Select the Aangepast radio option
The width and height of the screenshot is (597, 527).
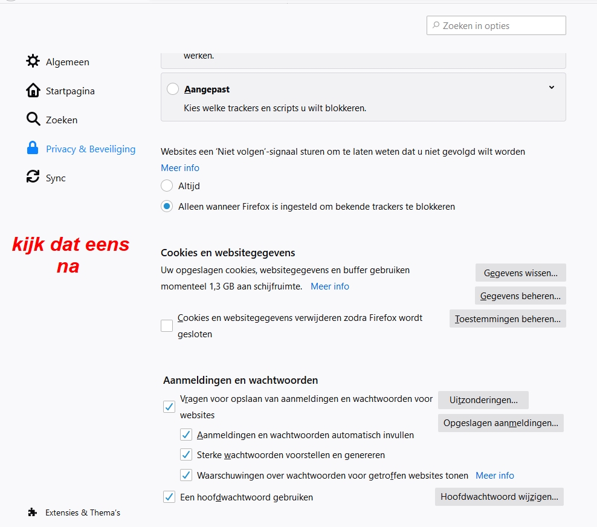pyautogui.click(x=173, y=89)
